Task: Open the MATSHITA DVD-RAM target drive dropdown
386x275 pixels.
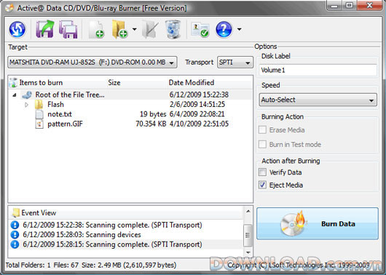Action: 92,63
